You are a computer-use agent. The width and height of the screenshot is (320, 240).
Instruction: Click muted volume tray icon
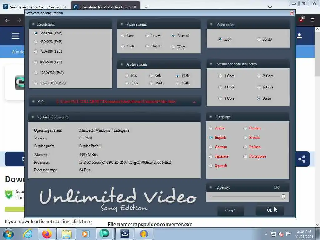click(281, 234)
